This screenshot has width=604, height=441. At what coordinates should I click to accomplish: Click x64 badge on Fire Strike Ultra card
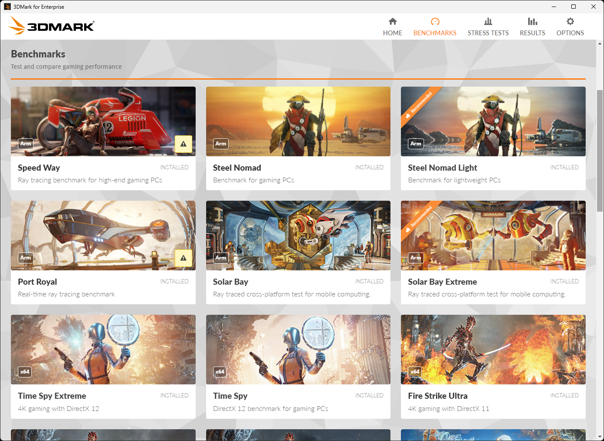415,372
